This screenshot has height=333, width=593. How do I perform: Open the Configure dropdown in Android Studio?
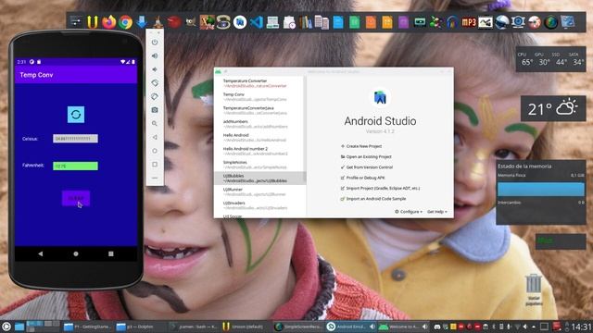click(x=409, y=212)
